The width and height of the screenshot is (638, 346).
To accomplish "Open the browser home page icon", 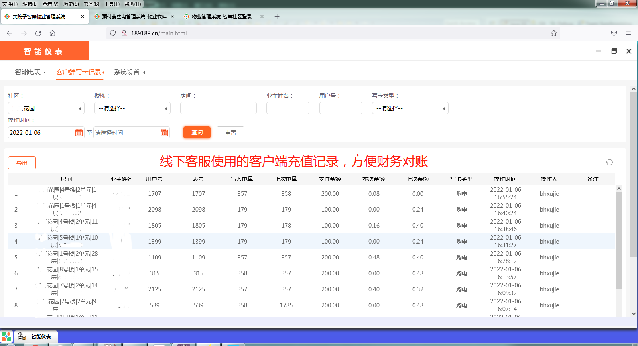I will (52, 33).
